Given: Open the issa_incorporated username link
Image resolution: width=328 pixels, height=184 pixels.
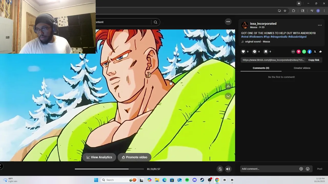Looking at the screenshot, I should pyautogui.click(x=263, y=24).
